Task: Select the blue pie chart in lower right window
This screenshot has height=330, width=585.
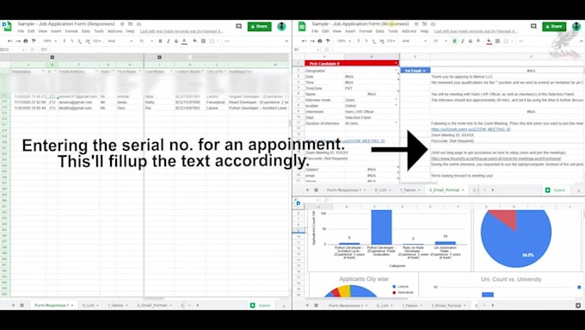Action: point(516,238)
